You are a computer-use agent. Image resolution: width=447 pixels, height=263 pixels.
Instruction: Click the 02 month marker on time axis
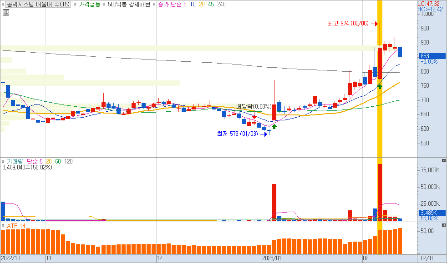pyautogui.click(x=366, y=258)
